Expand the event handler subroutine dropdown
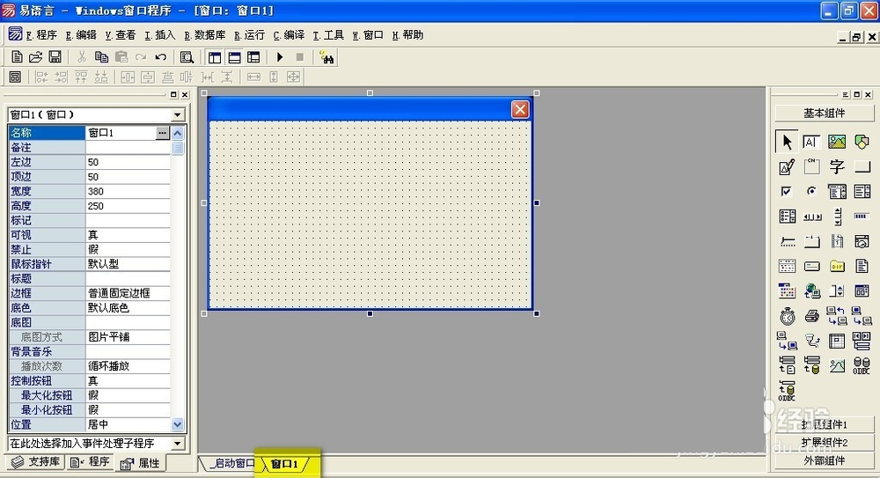Screen dimensions: 880x478 178,444
